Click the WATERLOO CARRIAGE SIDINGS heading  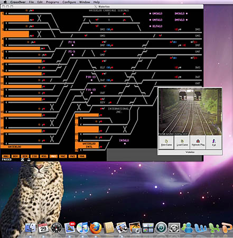(x=109, y=11)
